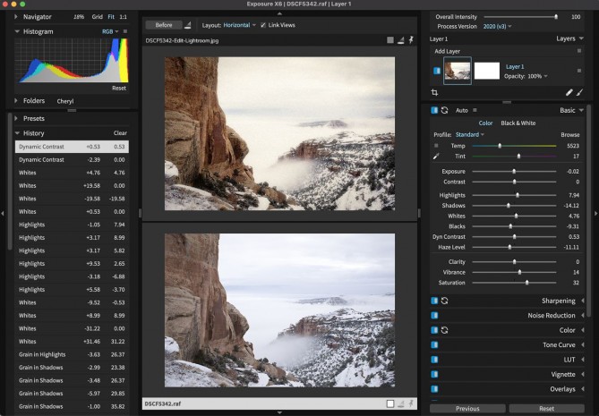The image size is (599, 416).
Task: Toggle LUT panel enable switch
Action: (x=434, y=360)
